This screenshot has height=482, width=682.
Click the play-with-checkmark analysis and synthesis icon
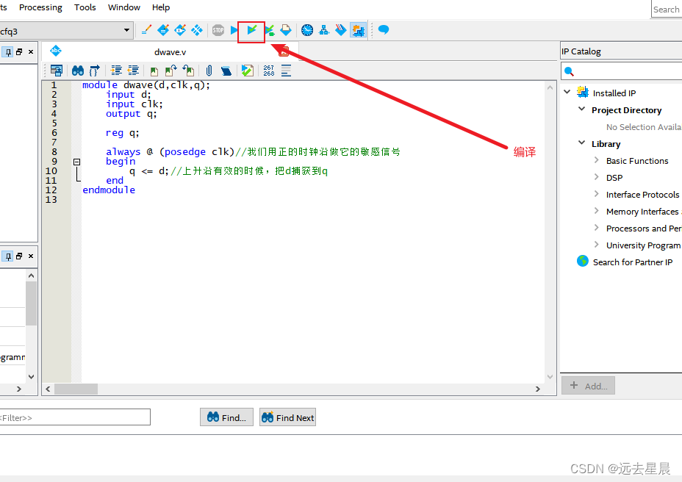pos(252,30)
